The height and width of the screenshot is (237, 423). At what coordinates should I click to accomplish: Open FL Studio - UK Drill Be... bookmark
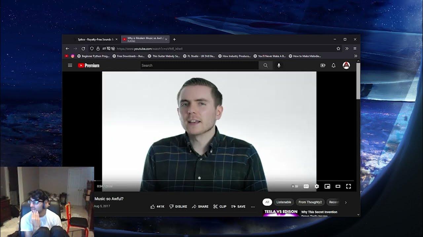(199, 56)
